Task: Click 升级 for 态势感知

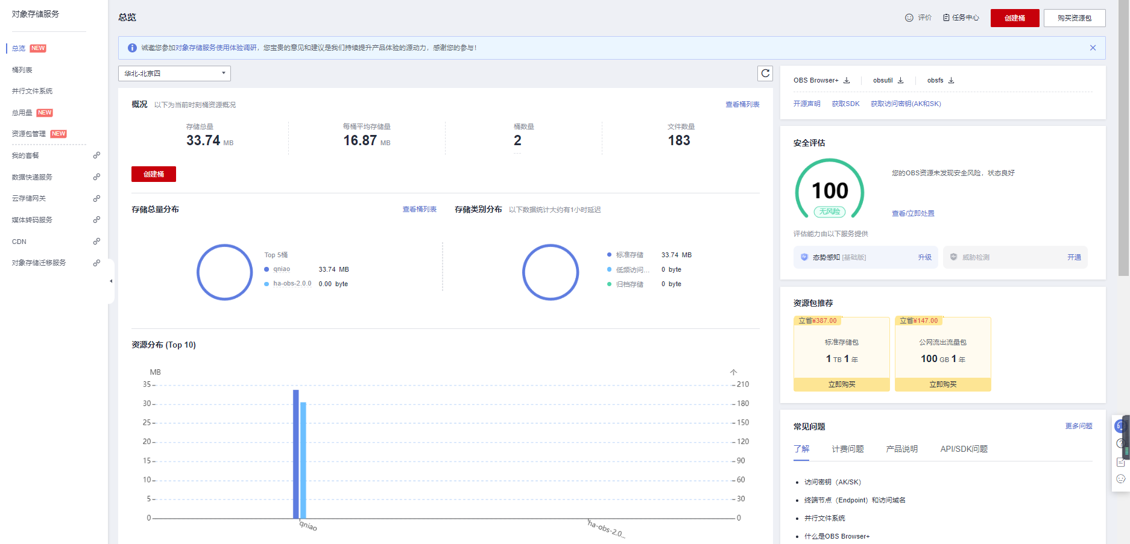Action: 925,257
